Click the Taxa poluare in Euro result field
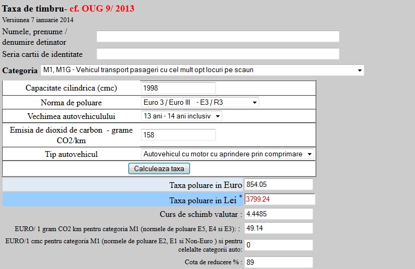The image size is (415, 269). [x=279, y=185]
